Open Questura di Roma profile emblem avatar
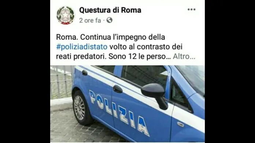 tap(66, 15)
